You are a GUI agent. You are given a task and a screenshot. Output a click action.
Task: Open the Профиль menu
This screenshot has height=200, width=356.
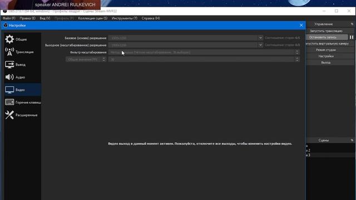65,18
